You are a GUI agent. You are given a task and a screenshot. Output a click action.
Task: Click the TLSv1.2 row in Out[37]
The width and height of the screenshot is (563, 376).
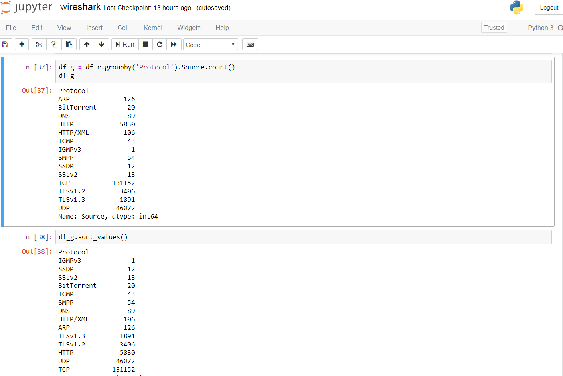pos(97,191)
